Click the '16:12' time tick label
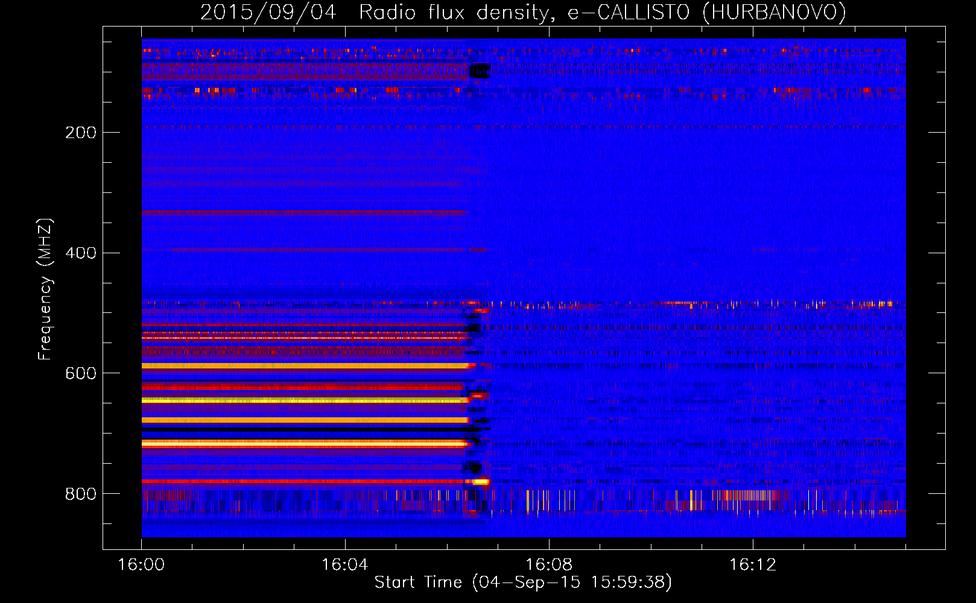 753,565
